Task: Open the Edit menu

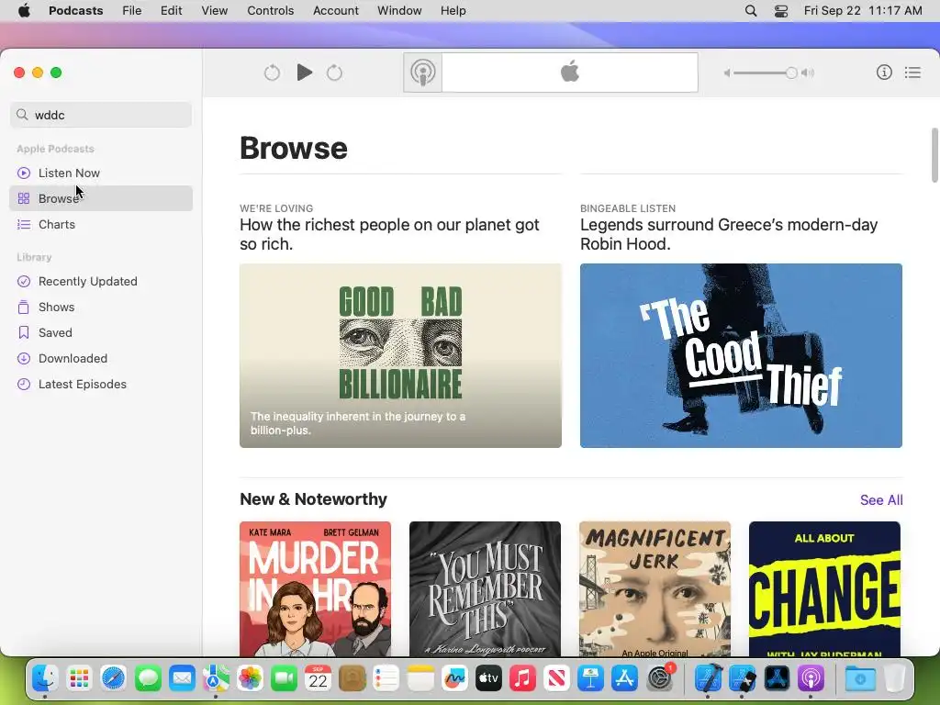Action: click(172, 11)
